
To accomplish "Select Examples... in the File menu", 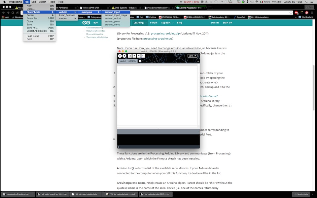I will click(x=39, y=18).
